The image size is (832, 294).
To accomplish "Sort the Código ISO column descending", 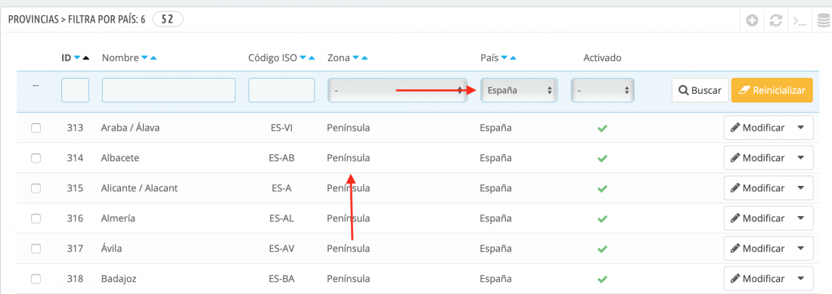I will coord(303,57).
